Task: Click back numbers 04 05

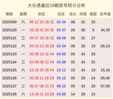Action: (x=61, y=54)
